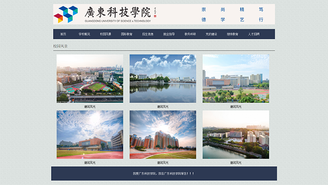
Task: Open the 首页 home menu item
Action: pos(63,34)
